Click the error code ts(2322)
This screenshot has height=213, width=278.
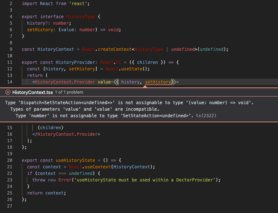coord(206,116)
